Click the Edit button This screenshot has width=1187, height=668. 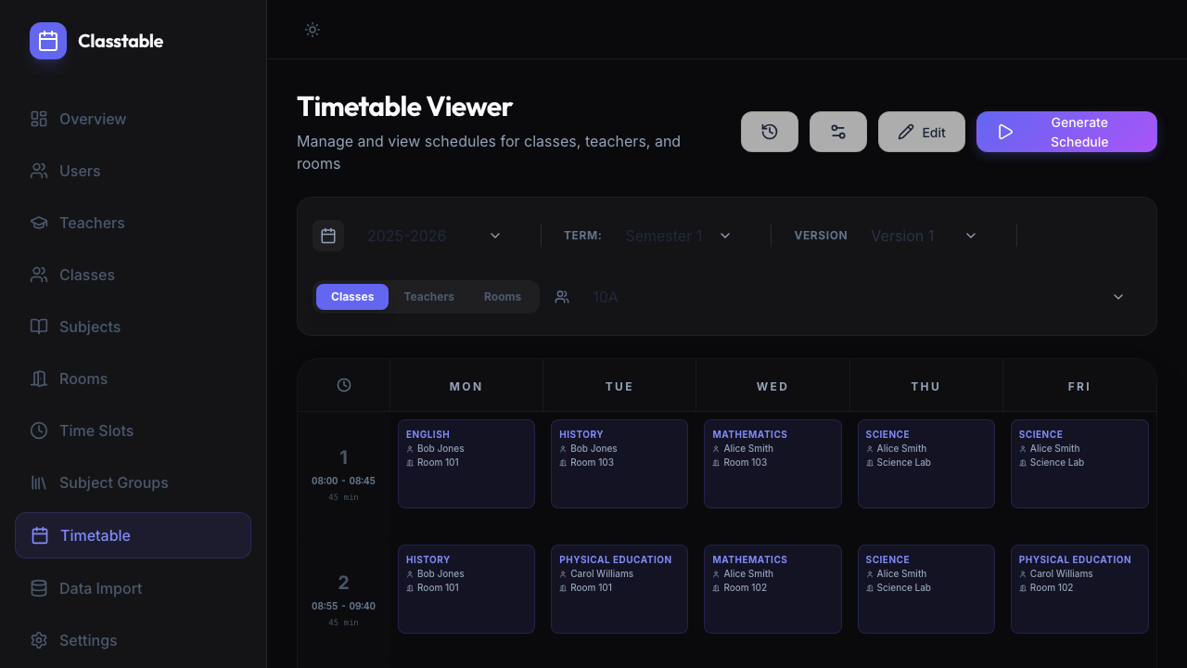pyautogui.click(x=921, y=131)
